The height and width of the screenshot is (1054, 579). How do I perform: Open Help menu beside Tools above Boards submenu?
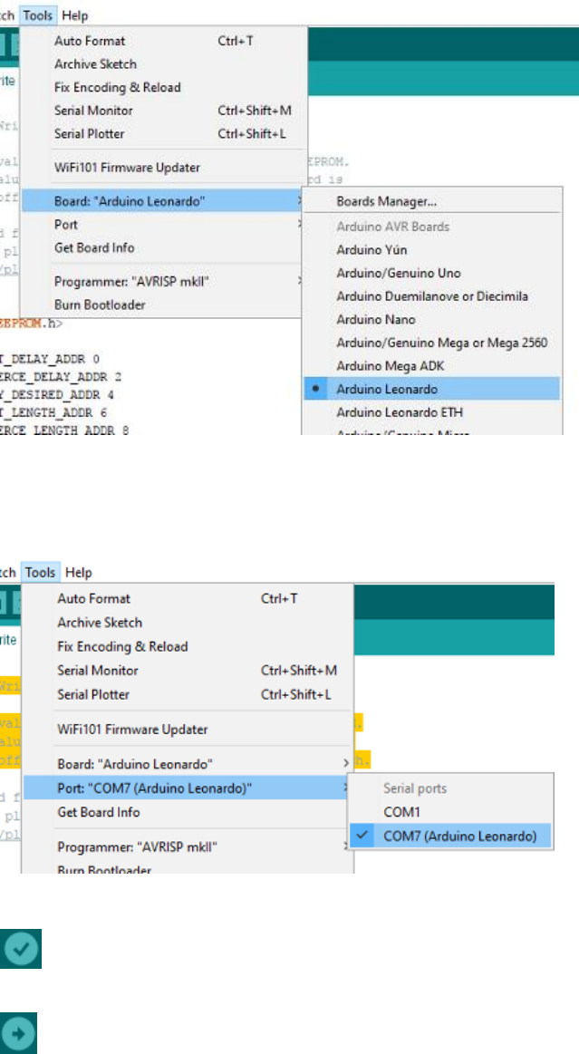point(74,15)
